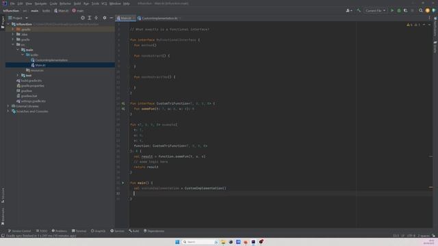Toggle Version Control tool window

coord(19,231)
